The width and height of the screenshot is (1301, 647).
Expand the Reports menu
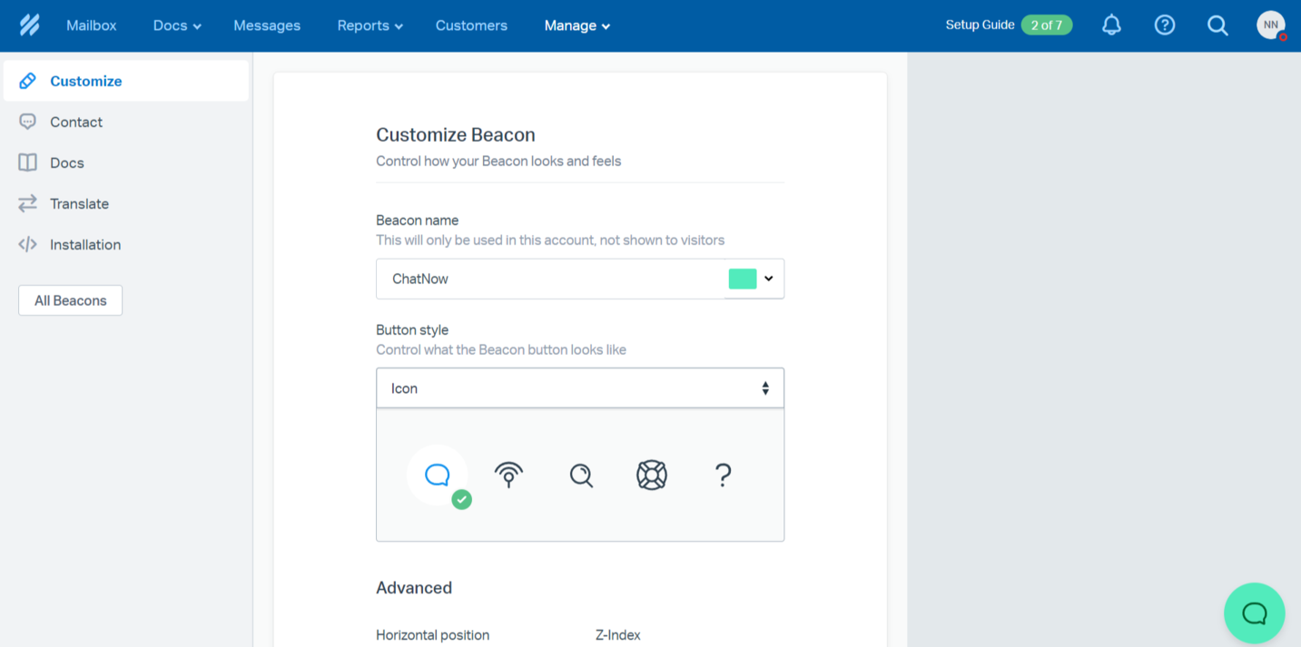click(370, 25)
